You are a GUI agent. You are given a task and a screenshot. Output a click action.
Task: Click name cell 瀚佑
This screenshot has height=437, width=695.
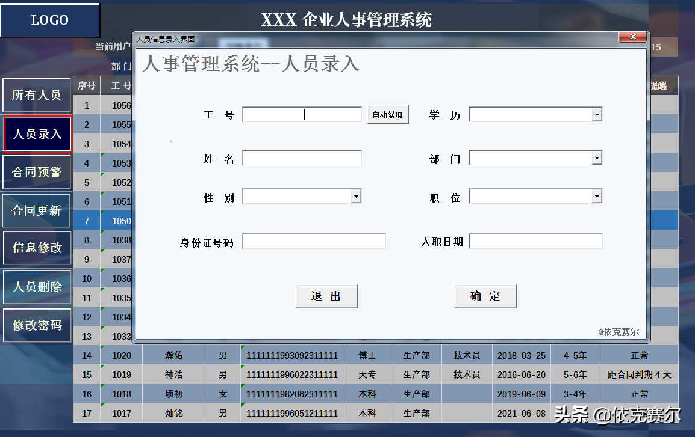coord(173,356)
